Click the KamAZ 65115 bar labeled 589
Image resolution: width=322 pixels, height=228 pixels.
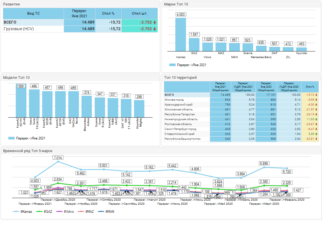pos(21,101)
